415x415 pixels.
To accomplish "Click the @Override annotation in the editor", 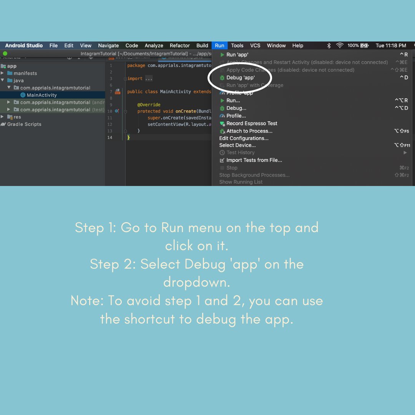I will pyautogui.click(x=149, y=105).
